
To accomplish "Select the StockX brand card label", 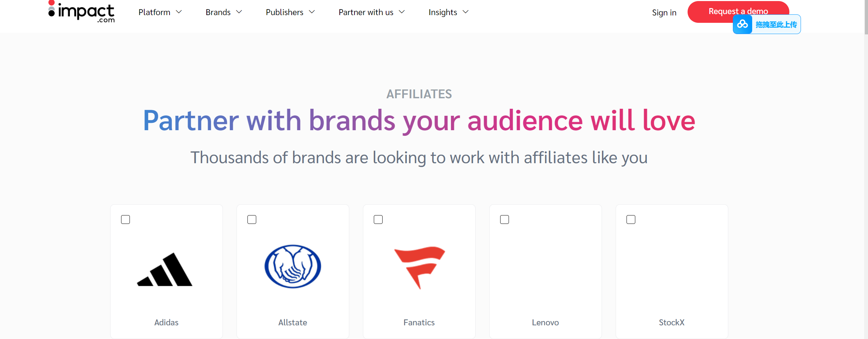I will pos(671,323).
